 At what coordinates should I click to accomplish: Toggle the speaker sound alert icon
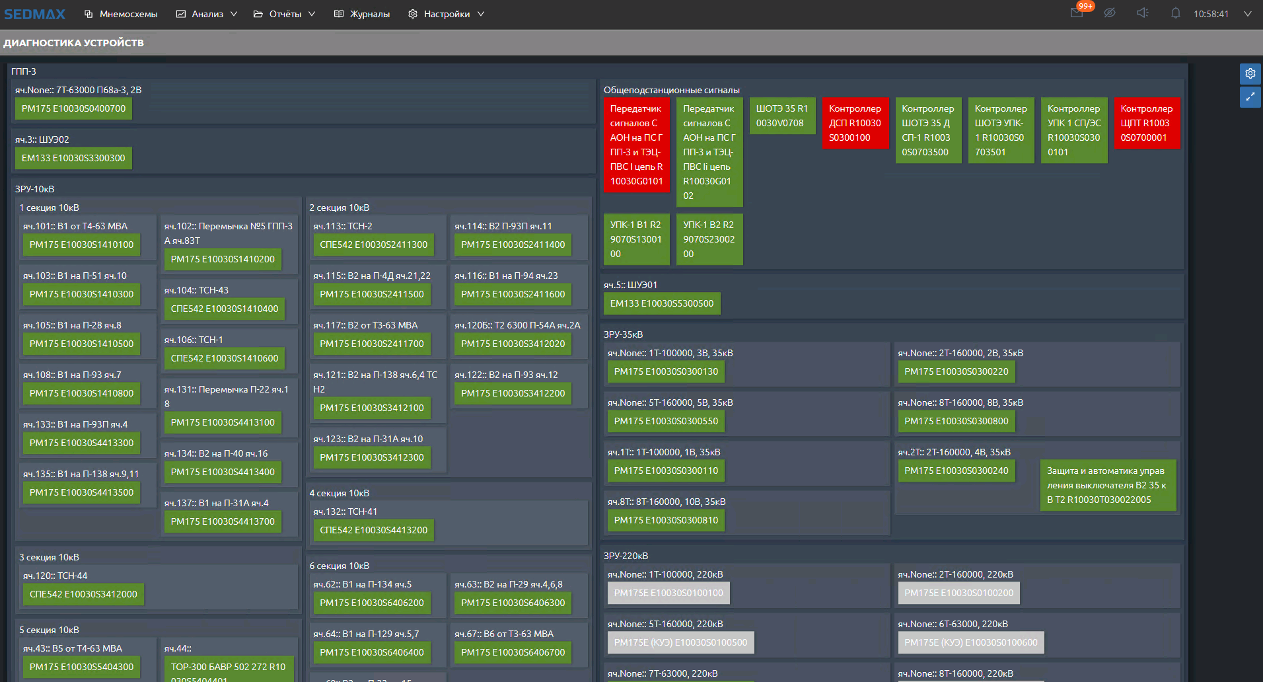click(1142, 13)
